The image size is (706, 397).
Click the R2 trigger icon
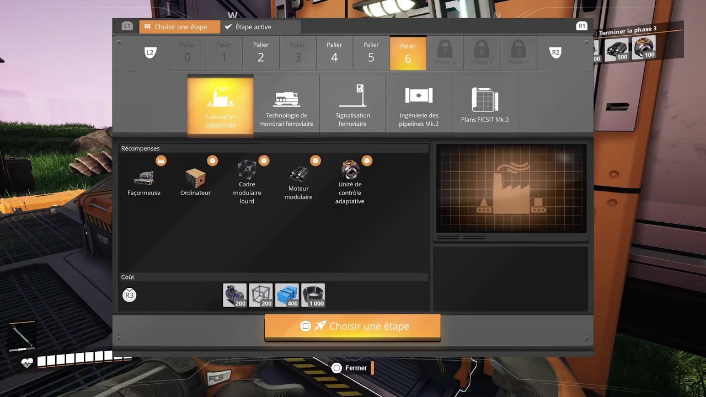[x=555, y=52]
